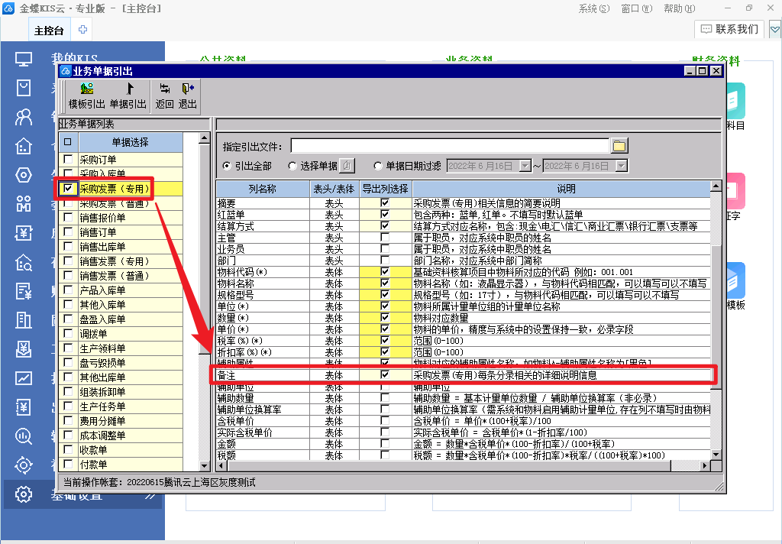Click the 表头/表体 column header
This screenshot has height=544, width=782.
click(x=334, y=189)
